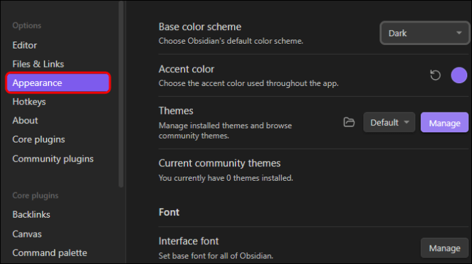Open the Base color scheme dropdown
Viewport: 472px width, 264px height.
coord(424,33)
